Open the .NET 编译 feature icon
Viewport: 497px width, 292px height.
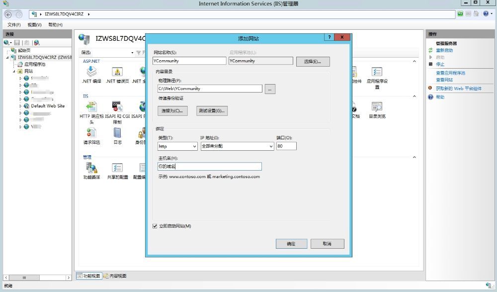click(91, 72)
